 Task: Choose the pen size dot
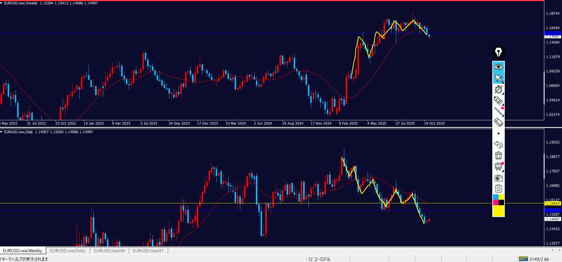[x=498, y=134]
